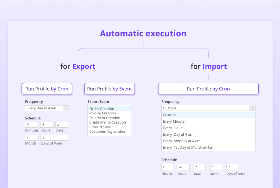The width and height of the screenshot is (280, 188).
Task: Collapse the Custom frequency dropdown under Import
Action: coord(252,108)
